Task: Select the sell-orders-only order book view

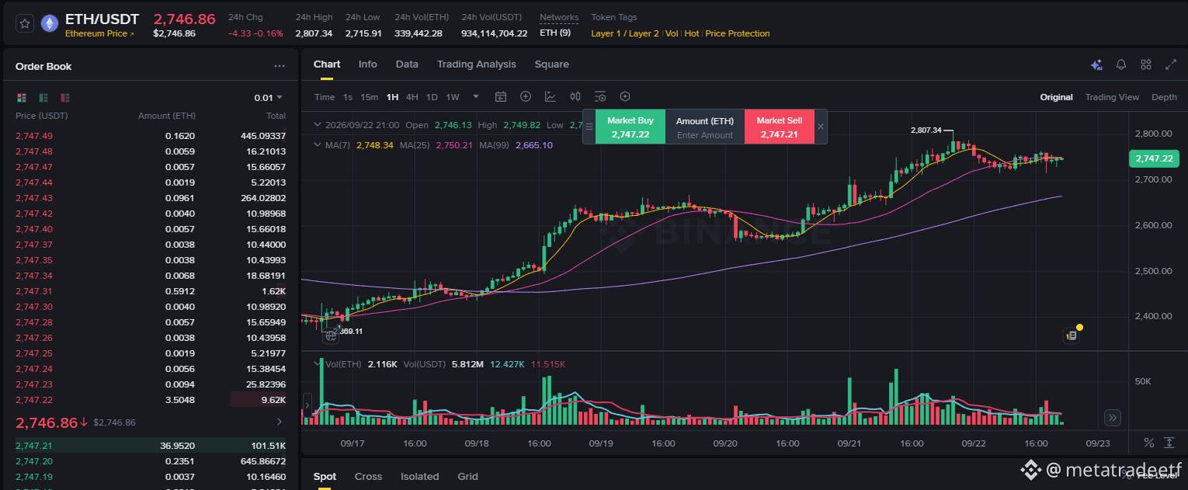Action: [x=65, y=98]
